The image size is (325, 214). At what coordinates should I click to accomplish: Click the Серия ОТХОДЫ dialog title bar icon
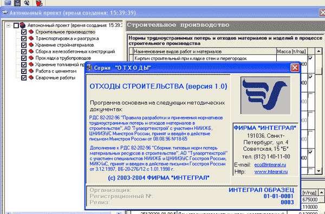tap(89, 68)
